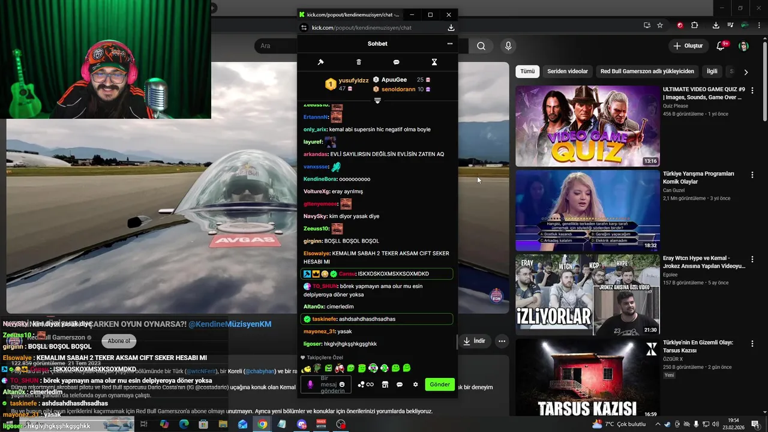Screen dimensions: 768x432
Task: Open the weather widget showing 7°C
Action: (x=619, y=424)
